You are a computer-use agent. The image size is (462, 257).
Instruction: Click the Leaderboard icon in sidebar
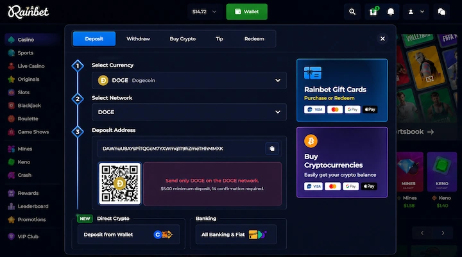[x=11, y=206]
